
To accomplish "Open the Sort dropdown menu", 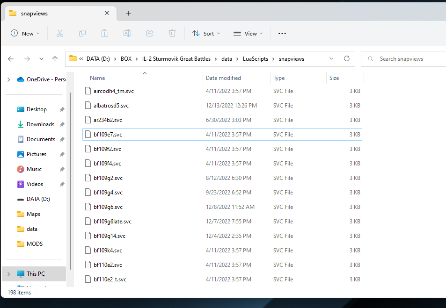I will (206, 33).
